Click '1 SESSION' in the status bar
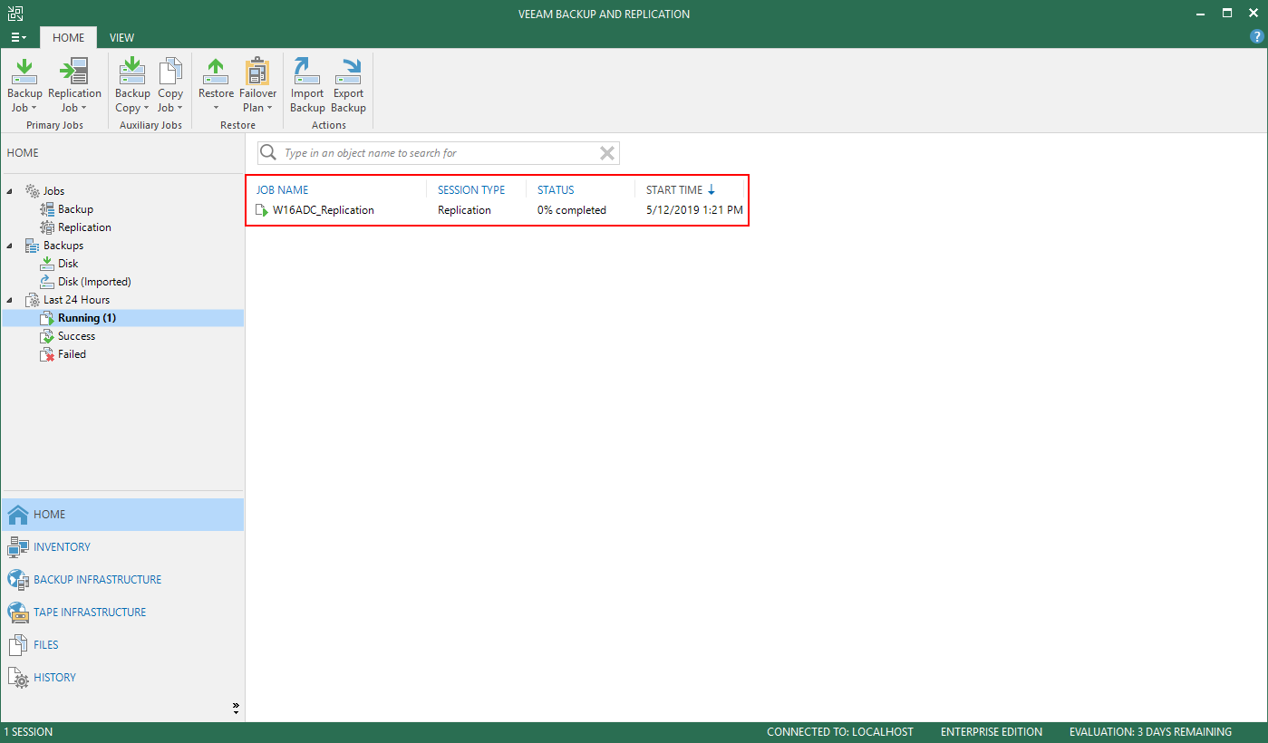Viewport: 1268px width, 743px height. tap(28, 732)
